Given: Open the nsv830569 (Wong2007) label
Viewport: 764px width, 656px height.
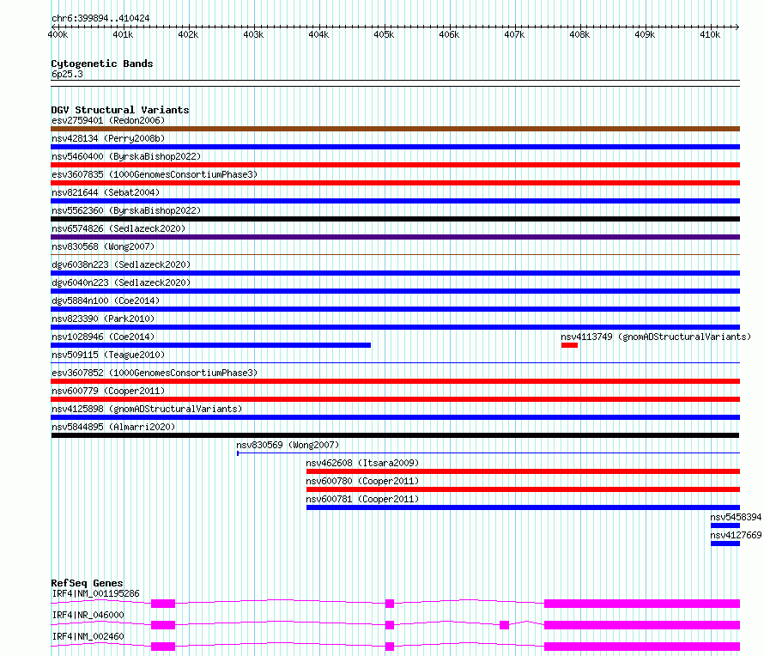Looking at the screenshot, I should tap(288, 445).
